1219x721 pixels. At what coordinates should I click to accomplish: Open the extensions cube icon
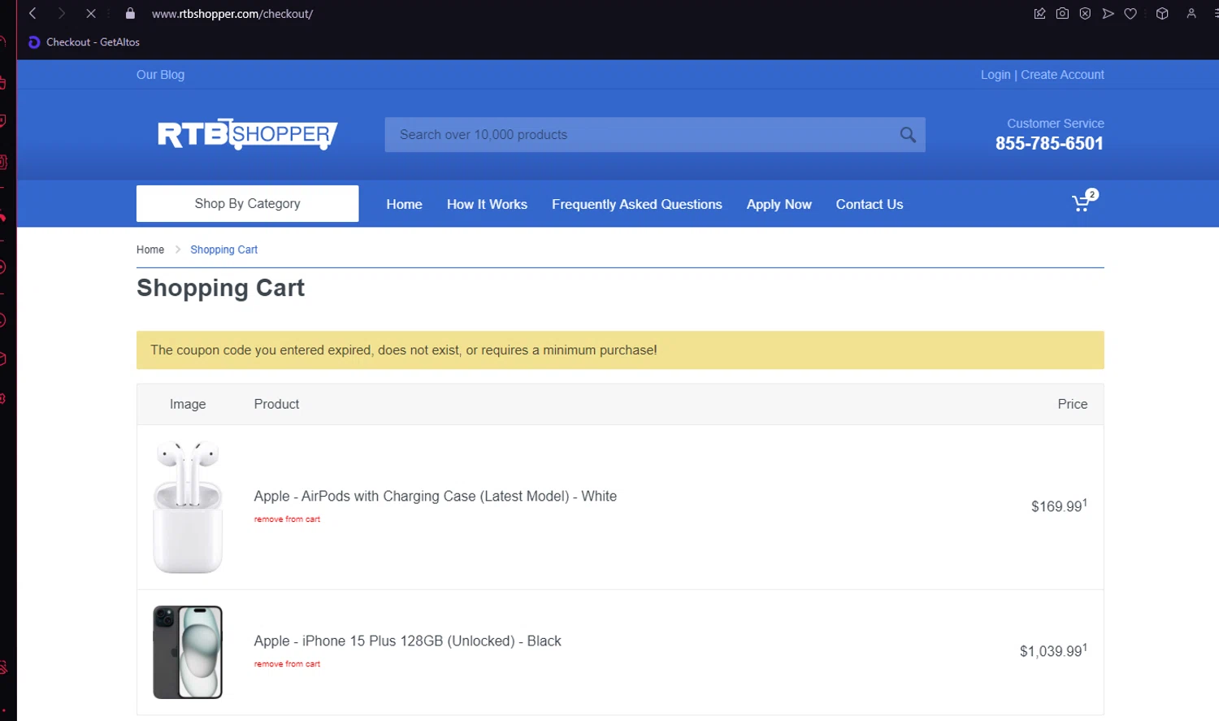1162,13
